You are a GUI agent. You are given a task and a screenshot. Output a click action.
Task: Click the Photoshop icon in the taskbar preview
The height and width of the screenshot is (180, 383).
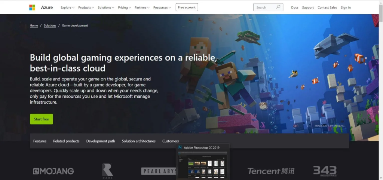pos(180,147)
